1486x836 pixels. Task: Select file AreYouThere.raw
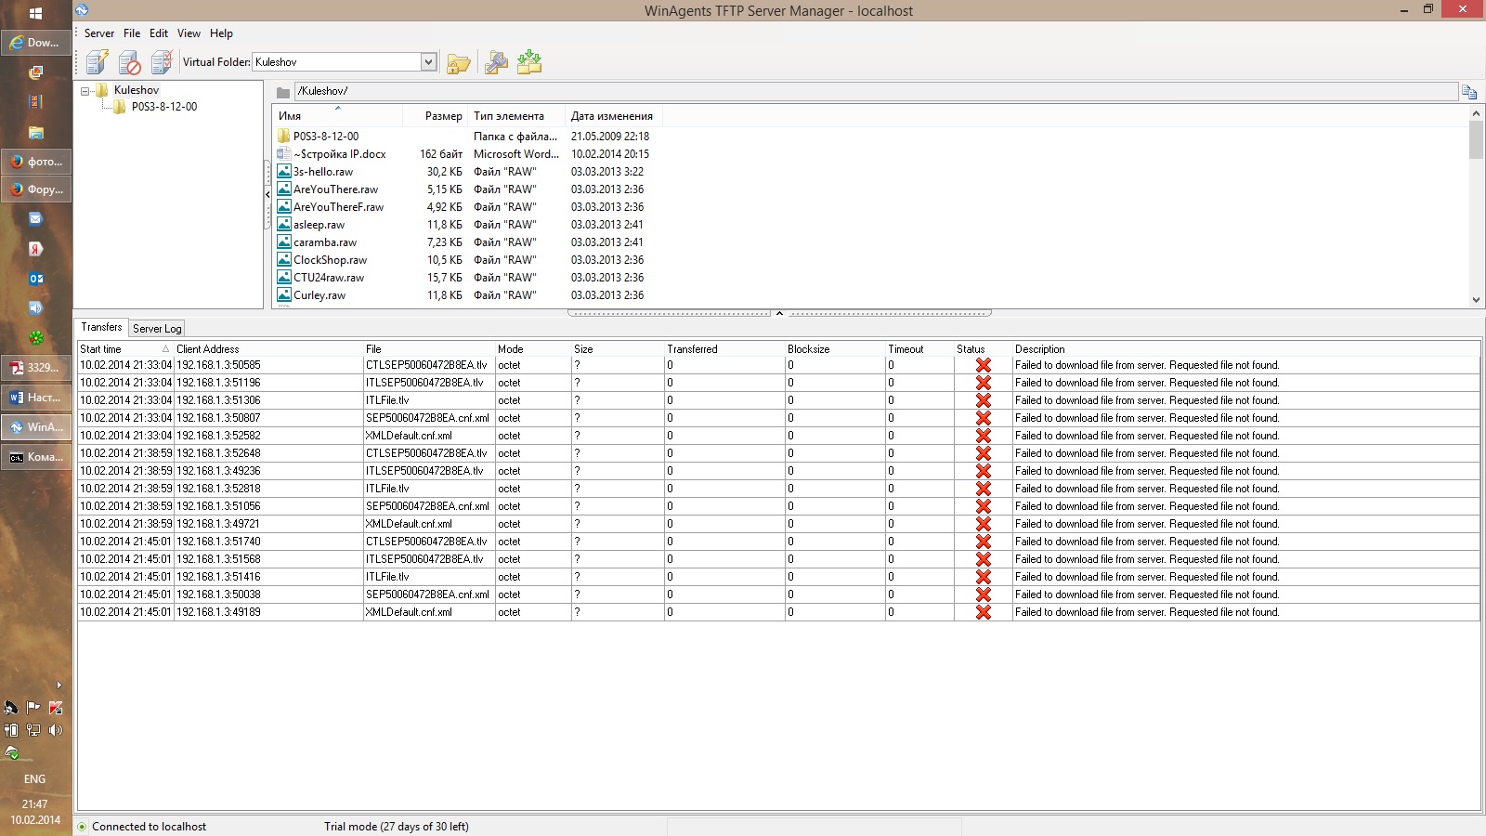click(x=335, y=189)
